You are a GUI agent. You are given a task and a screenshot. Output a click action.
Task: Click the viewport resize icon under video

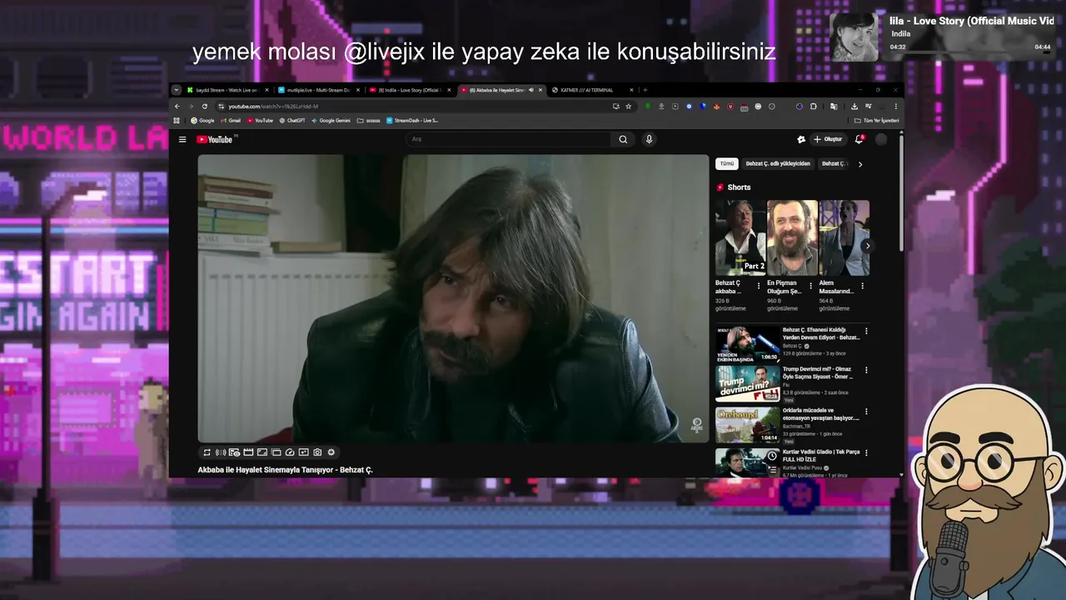(x=262, y=452)
